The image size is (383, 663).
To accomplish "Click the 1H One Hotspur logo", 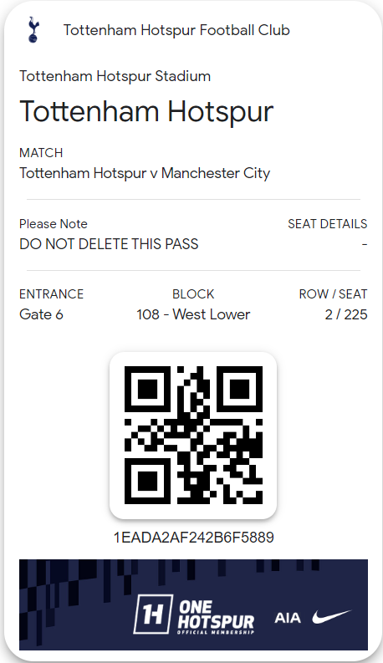I will (x=195, y=614).
